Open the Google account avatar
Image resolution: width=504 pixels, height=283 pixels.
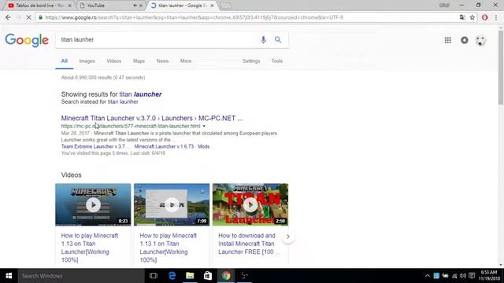click(480, 40)
